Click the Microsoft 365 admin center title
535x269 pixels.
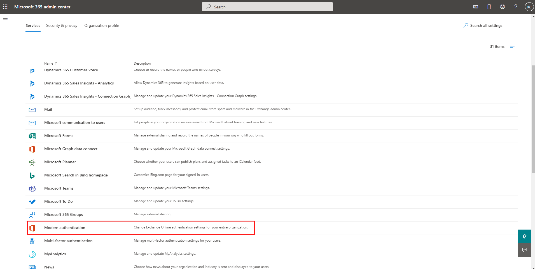coord(42,7)
